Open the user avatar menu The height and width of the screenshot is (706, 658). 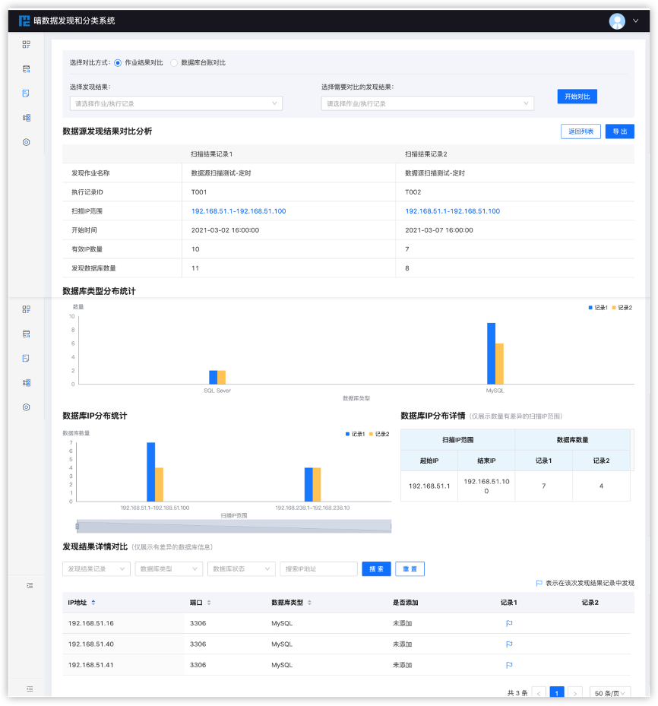pos(617,21)
